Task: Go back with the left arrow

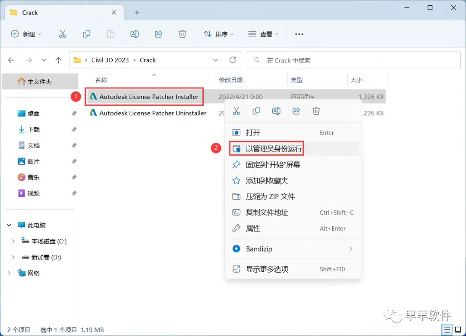Action: pos(11,60)
